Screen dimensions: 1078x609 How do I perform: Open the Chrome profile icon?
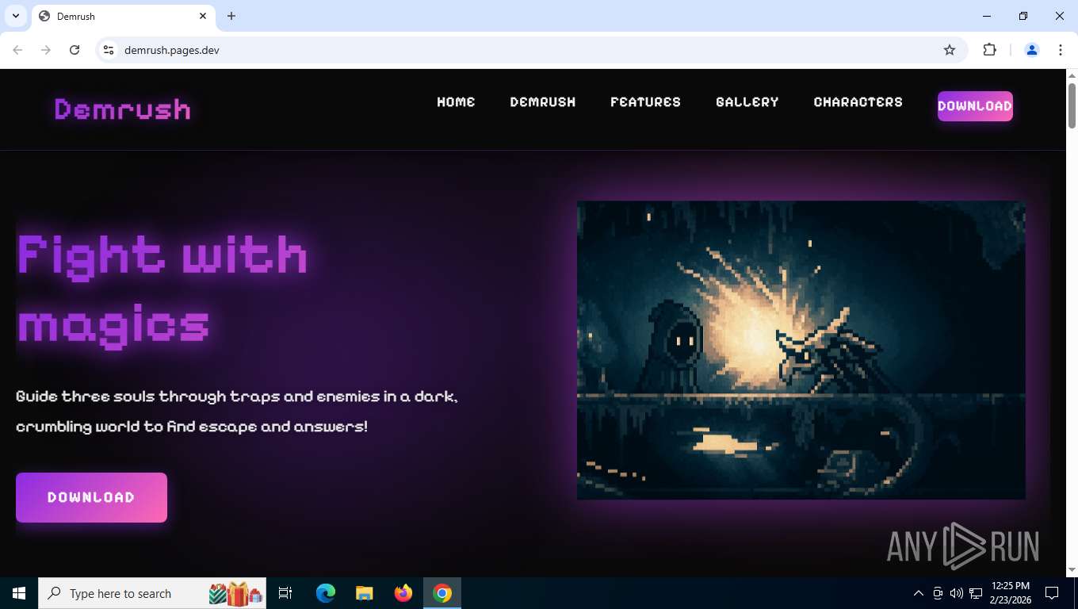click(1032, 50)
